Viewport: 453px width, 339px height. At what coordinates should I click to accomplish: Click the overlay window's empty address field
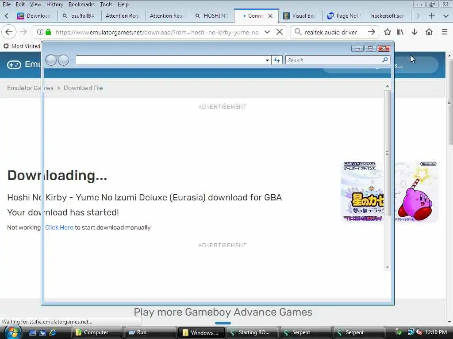170,60
